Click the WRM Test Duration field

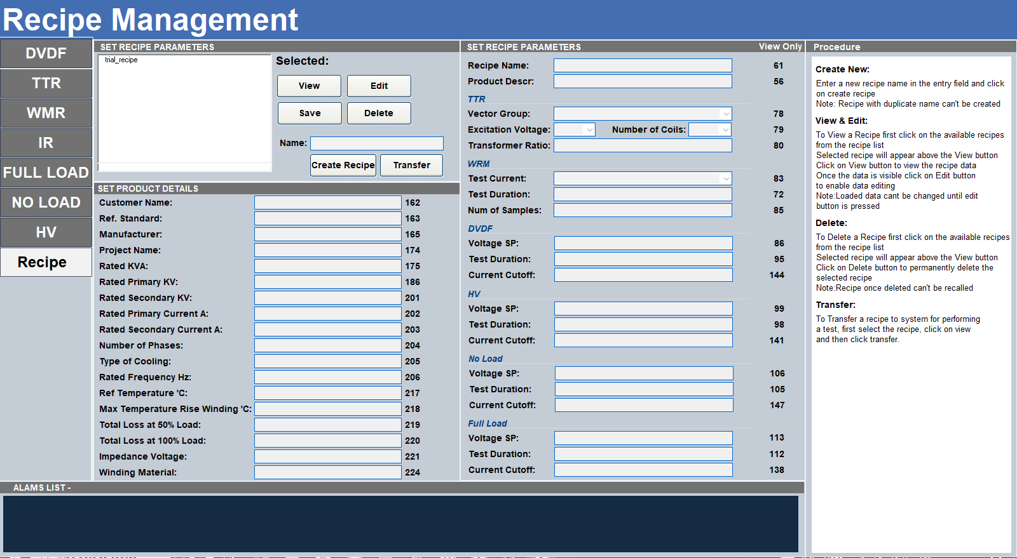[643, 194]
